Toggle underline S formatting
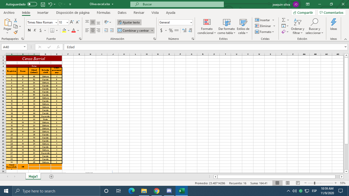The width and height of the screenshot is (349, 196). point(41,30)
